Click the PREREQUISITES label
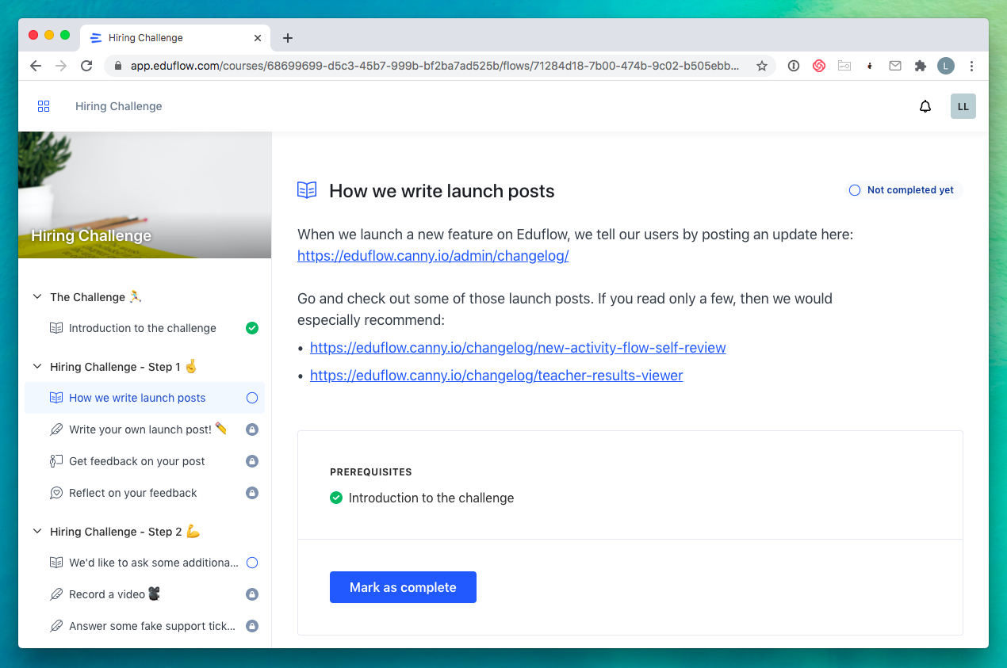Viewport: 1007px width, 668px height. [371, 472]
